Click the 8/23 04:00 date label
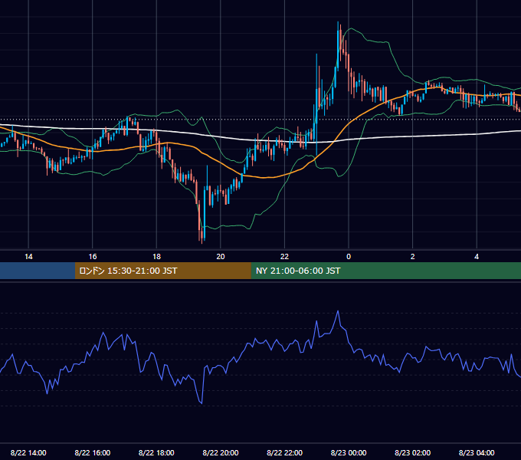The height and width of the screenshot is (460, 521). (477, 452)
